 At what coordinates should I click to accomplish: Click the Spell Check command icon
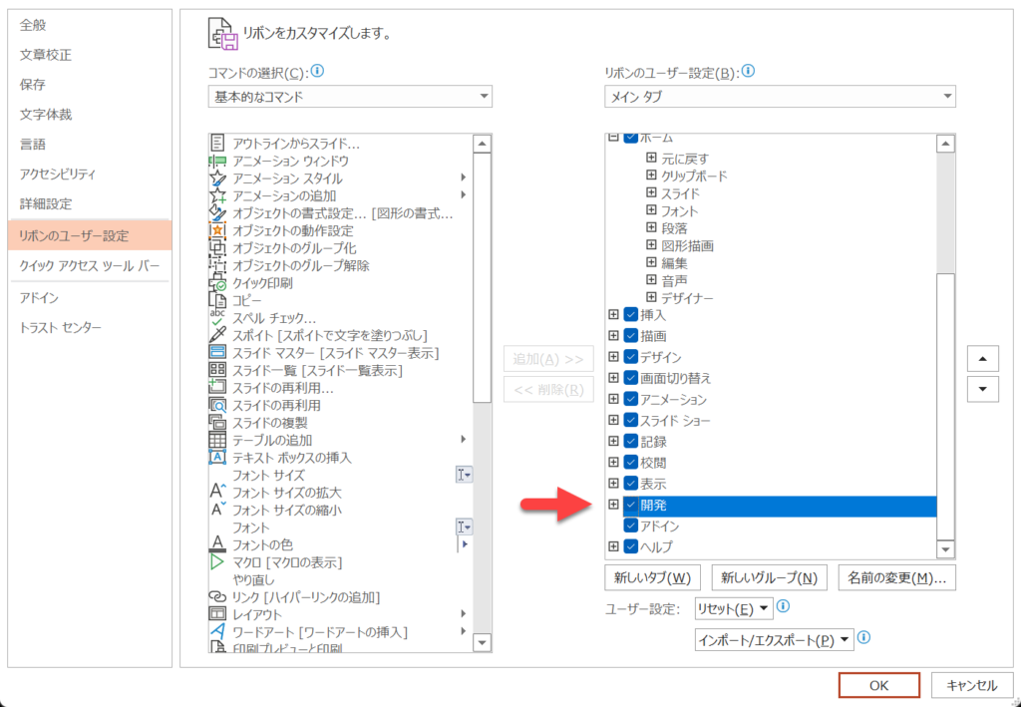point(217,318)
